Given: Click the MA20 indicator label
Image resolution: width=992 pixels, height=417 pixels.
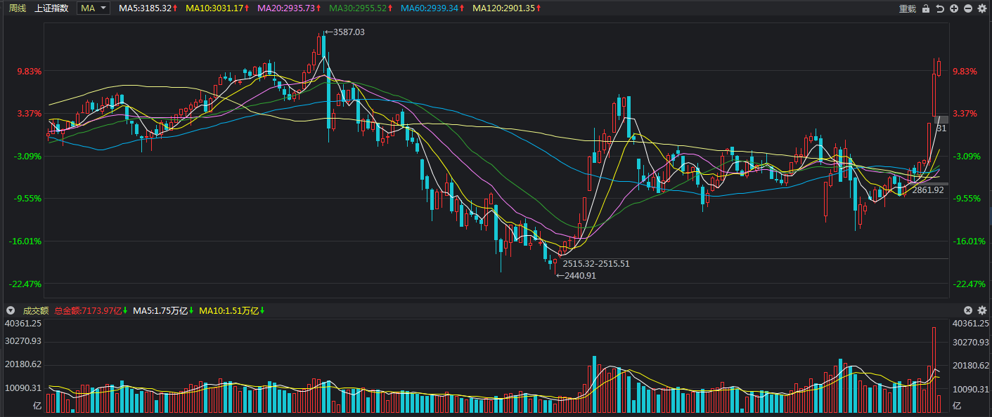Looking at the screenshot, I should click(290, 8).
